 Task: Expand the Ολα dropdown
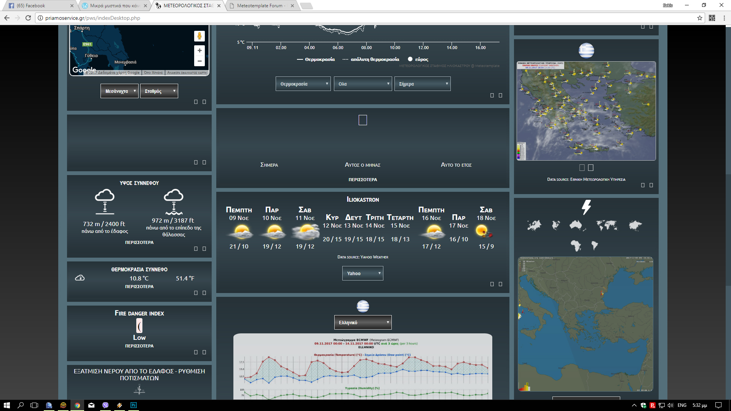coord(363,84)
